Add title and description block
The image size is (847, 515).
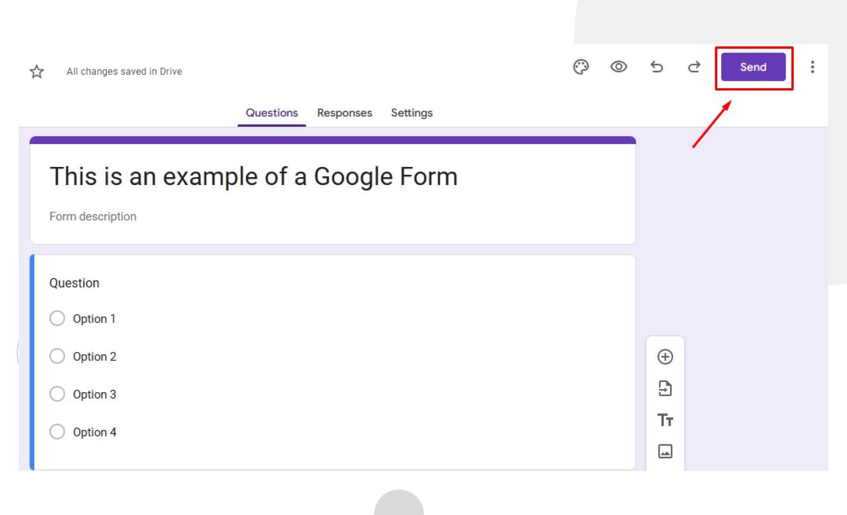665,420
